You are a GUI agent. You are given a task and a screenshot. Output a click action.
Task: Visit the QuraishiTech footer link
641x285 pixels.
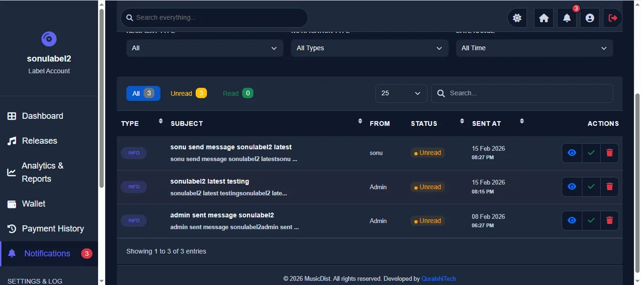pos(438,278)
